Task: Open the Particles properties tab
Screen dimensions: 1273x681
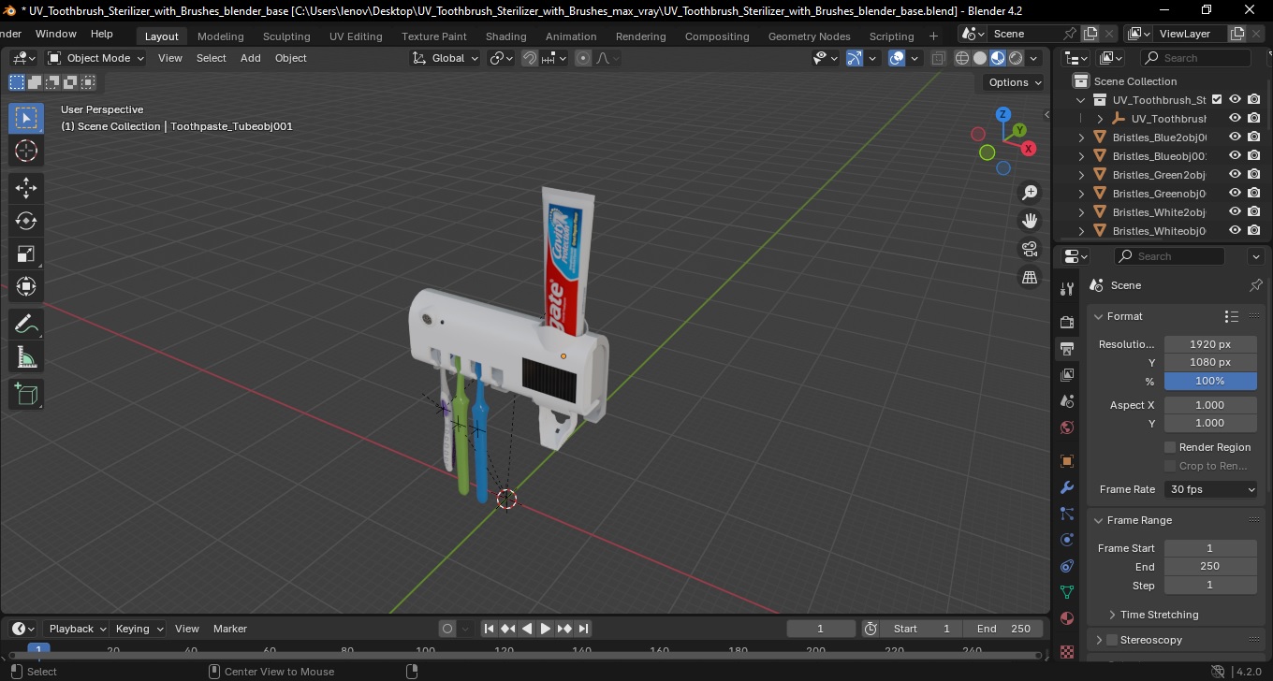Action: click(1067, 514)
